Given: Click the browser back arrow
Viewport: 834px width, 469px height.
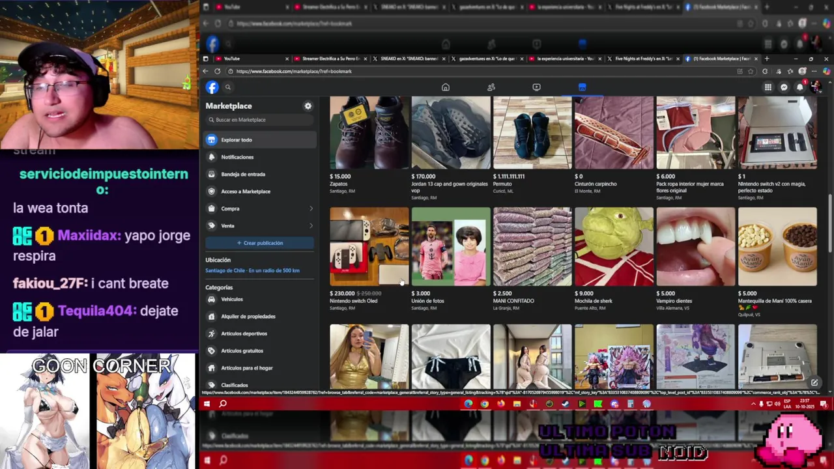Looking at the screenshot, I should [206, 71].
